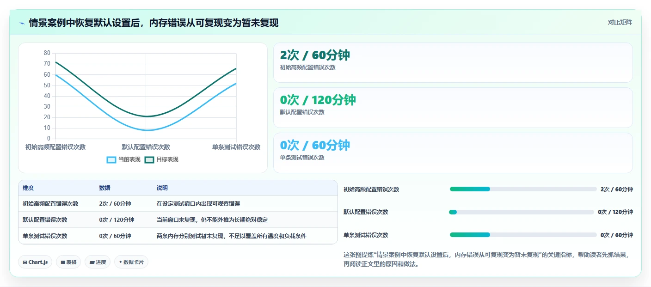Image resolution: width=651 pixels, height=287 pixels.
Task: Click the chart y-axis value 80
Action: [x=47, y=53]
